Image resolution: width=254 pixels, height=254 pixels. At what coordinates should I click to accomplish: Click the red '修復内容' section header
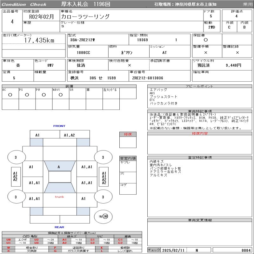[x=200, y=133]
